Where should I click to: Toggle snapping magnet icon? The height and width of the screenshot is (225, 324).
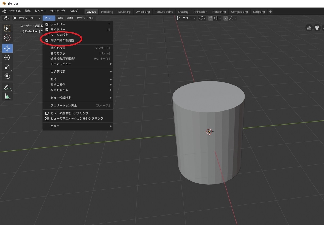210,18
